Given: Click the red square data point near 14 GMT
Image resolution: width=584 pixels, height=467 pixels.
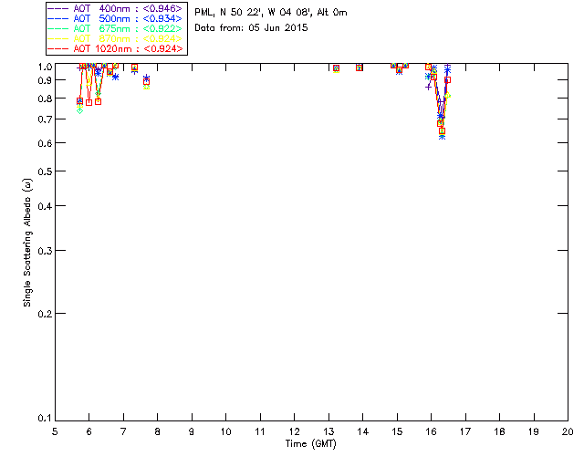Looking at the screenshot, I should pyautogui.click(x=359, y=67).
